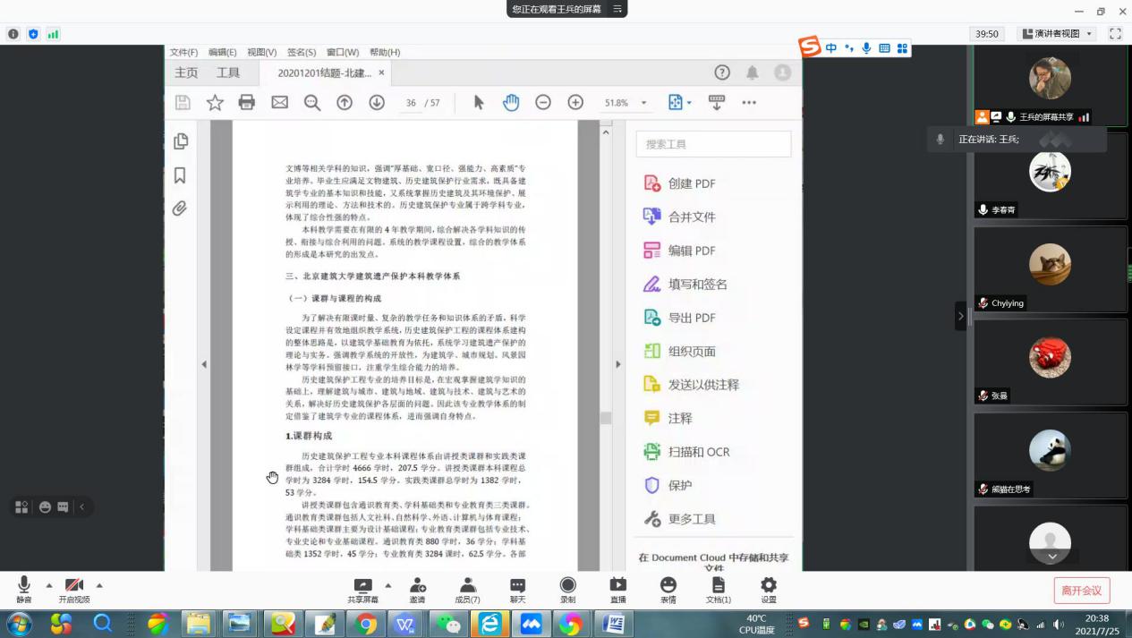Switch to the 工具 tab
Screen dimensions: 1132x638
[228, 72]
